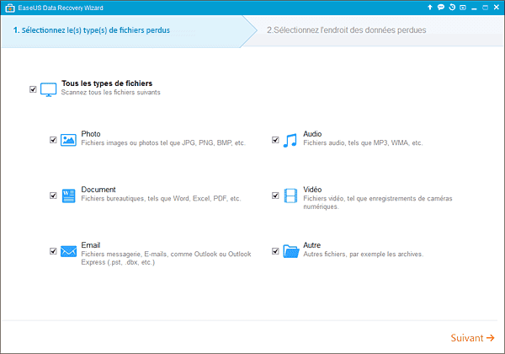Screen dimensions: 505x354
Task: Click the Autre label text
Action: [x=311, y=245]
